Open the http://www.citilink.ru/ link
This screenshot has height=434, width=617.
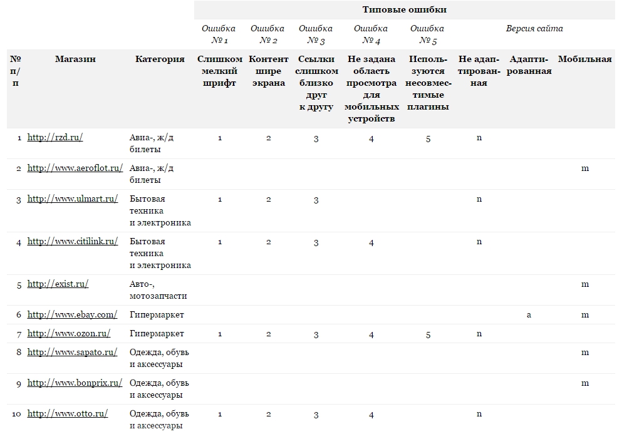coord(72,240)
